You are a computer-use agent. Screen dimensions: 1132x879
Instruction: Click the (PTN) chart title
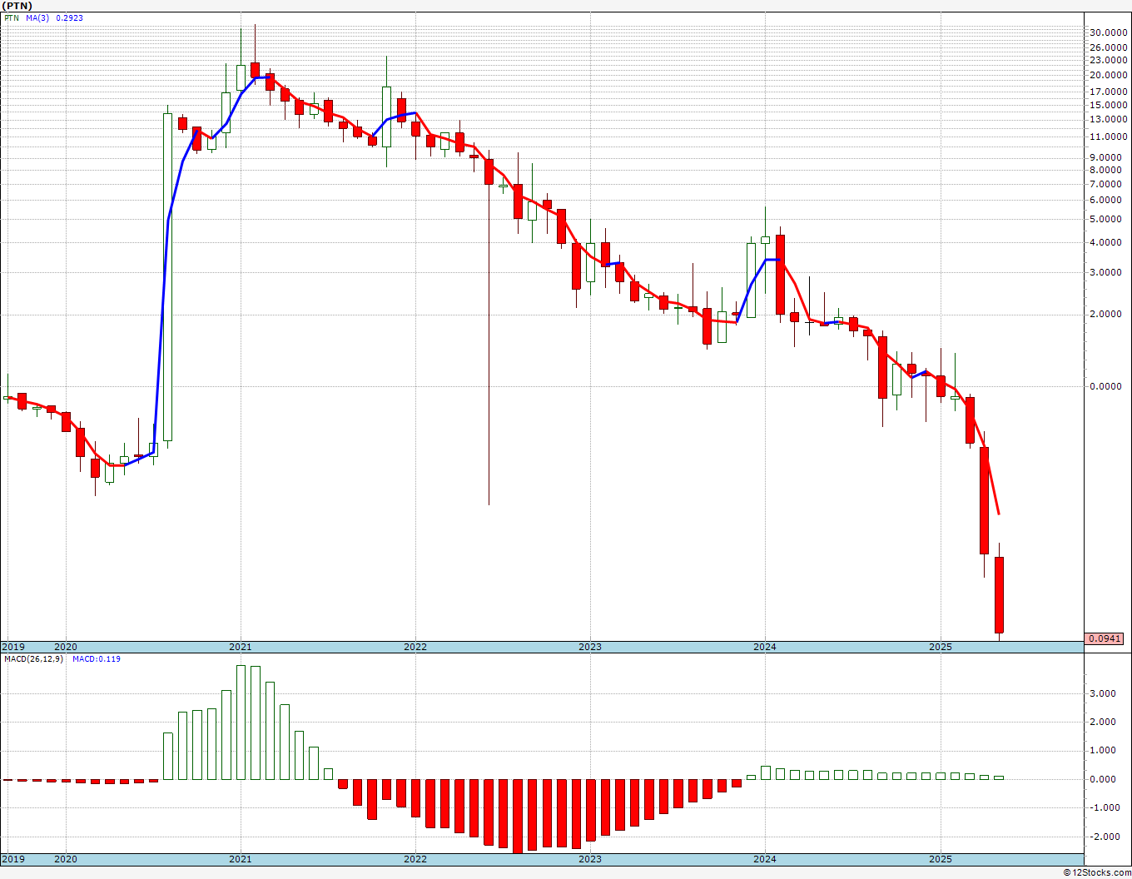[18, 6]
